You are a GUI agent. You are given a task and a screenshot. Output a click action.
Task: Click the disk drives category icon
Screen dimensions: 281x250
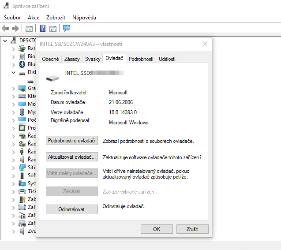(x=22, y=73)
